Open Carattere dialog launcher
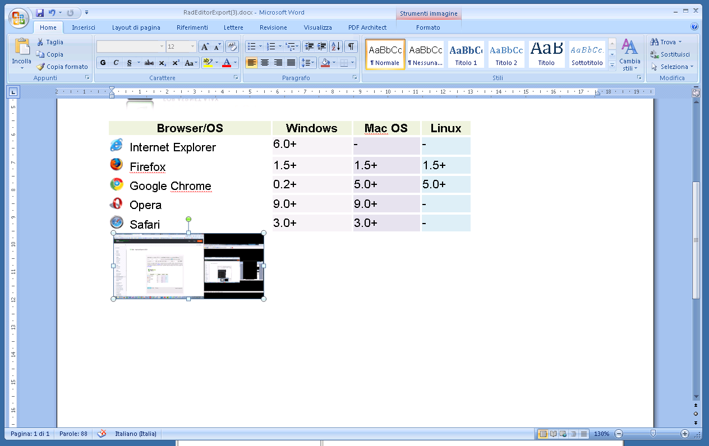 tap(236, 77)
